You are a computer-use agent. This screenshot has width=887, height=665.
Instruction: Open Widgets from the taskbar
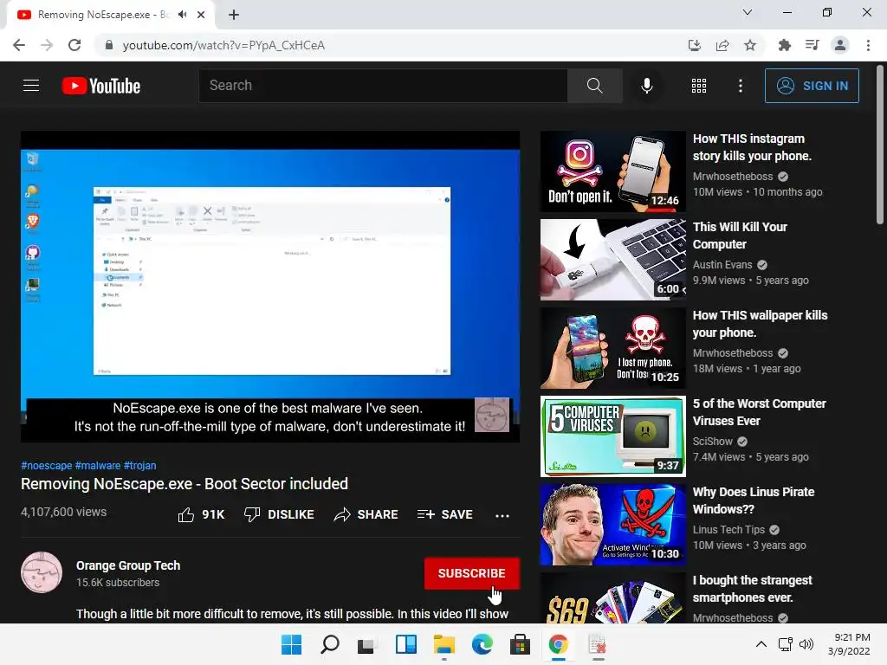(x=405, y=644)
